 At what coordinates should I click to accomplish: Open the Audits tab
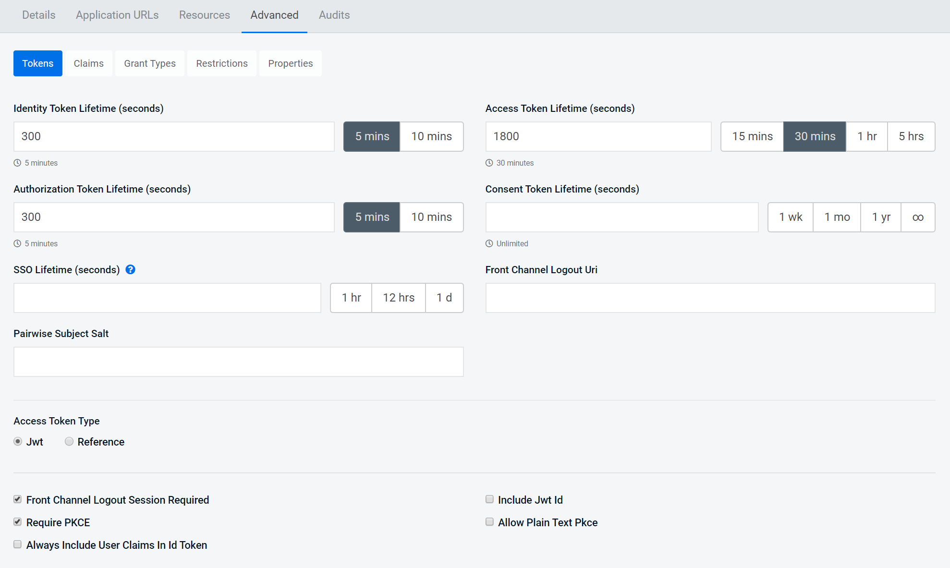click(x=334, y=15)
